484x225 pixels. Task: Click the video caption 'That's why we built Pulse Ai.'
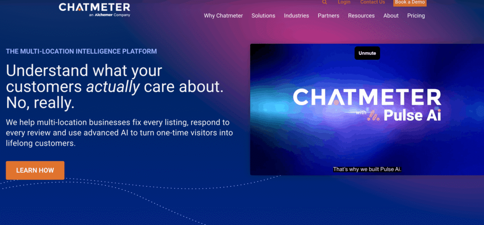coord(367,169)
